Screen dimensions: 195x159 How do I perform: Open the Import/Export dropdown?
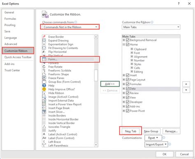tap(156, 144)
